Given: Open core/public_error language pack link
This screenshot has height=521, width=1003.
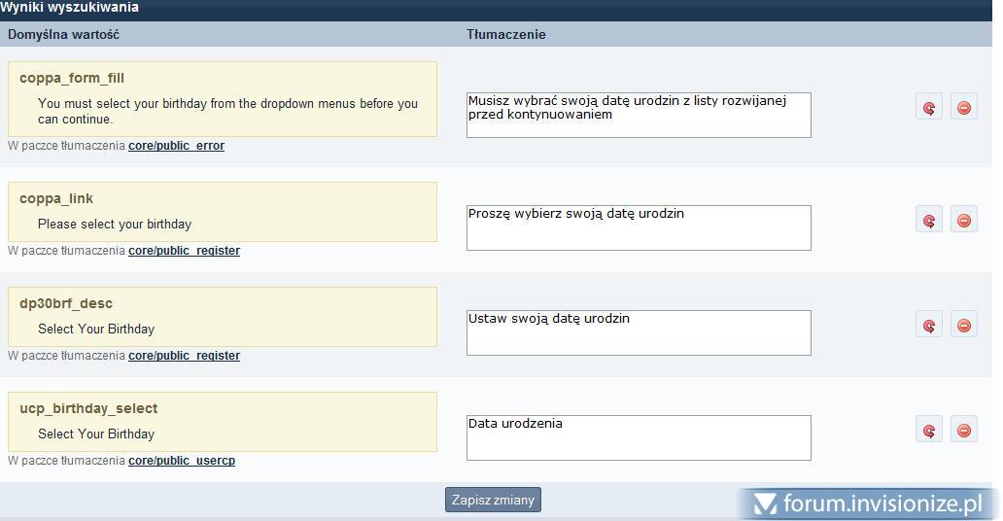Looking at the screenshot, I should (x=176, y=146).
